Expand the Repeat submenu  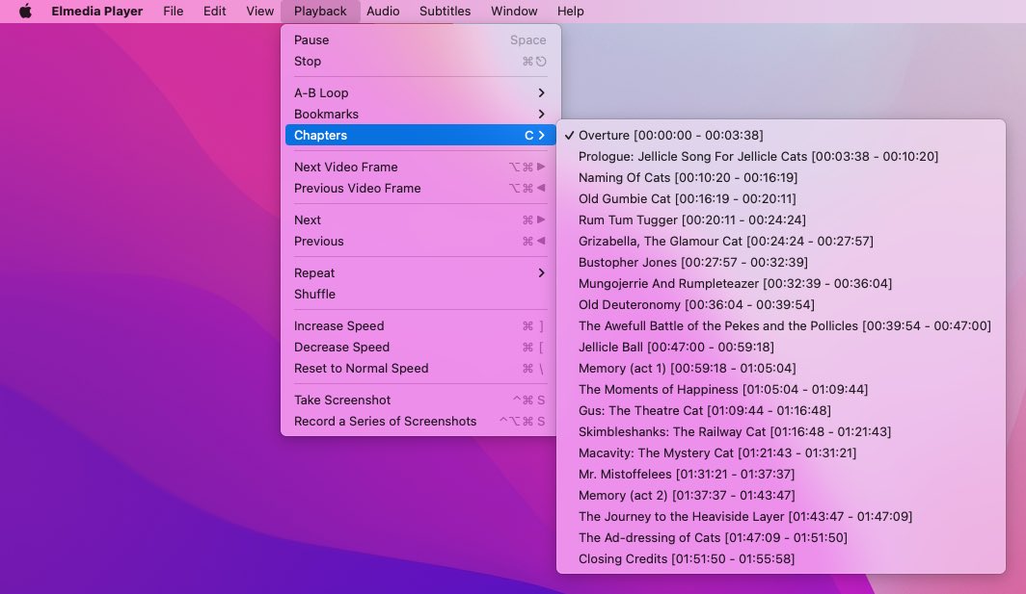[x=313, y=272]
